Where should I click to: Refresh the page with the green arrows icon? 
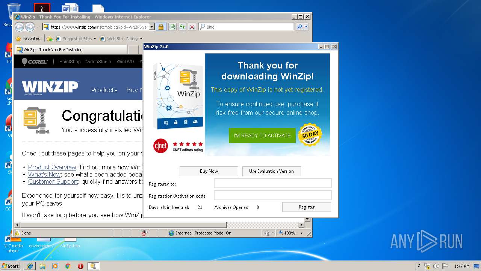pyautogui.click(x=182, y=27)
